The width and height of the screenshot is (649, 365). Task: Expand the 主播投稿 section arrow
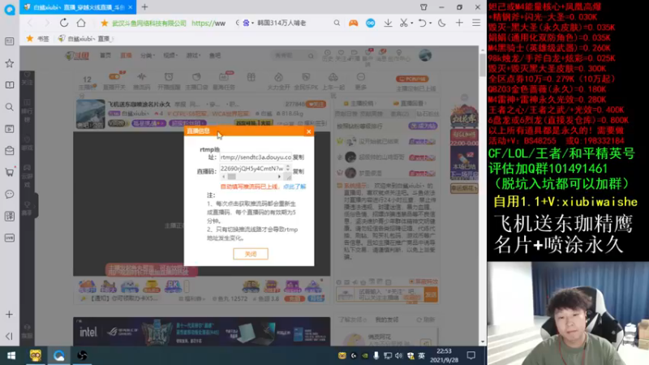tap(376, 104)
